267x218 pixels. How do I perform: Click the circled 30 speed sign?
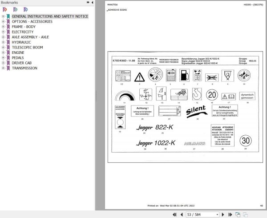246,141
